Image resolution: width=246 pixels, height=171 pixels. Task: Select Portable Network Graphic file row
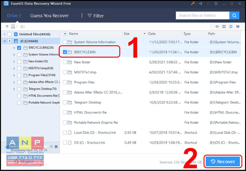point(150,123)
